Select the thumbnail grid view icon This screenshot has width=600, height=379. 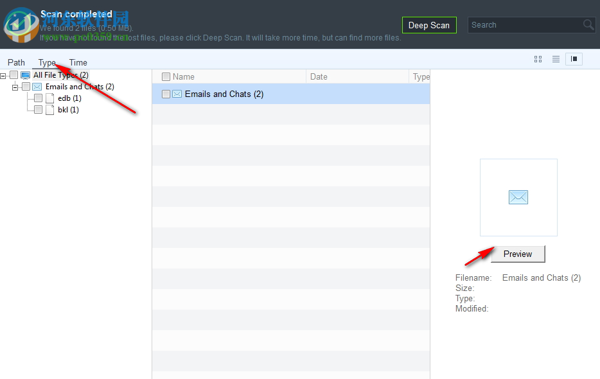click(x=538, y=58)
